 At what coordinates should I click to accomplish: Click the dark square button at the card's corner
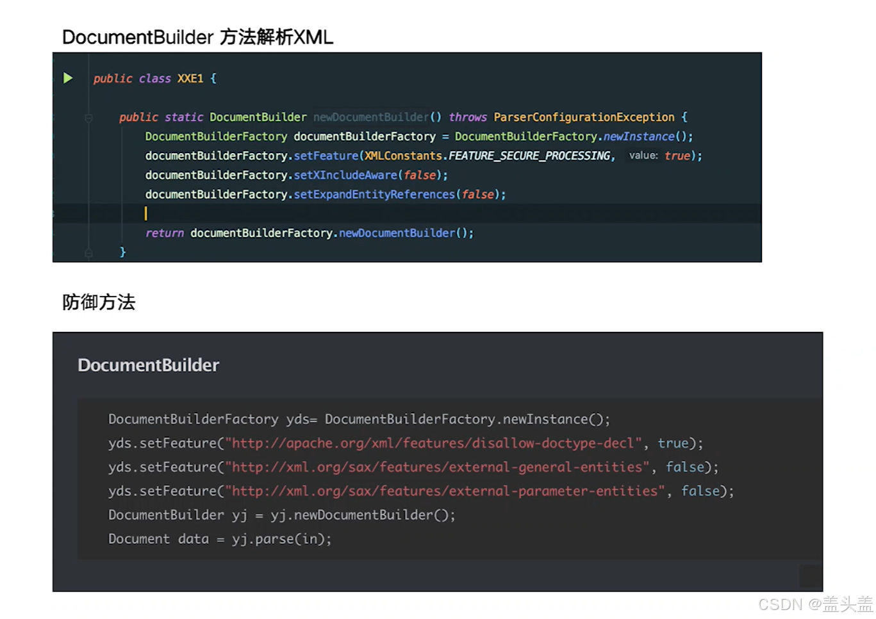(x=811, y=575)
